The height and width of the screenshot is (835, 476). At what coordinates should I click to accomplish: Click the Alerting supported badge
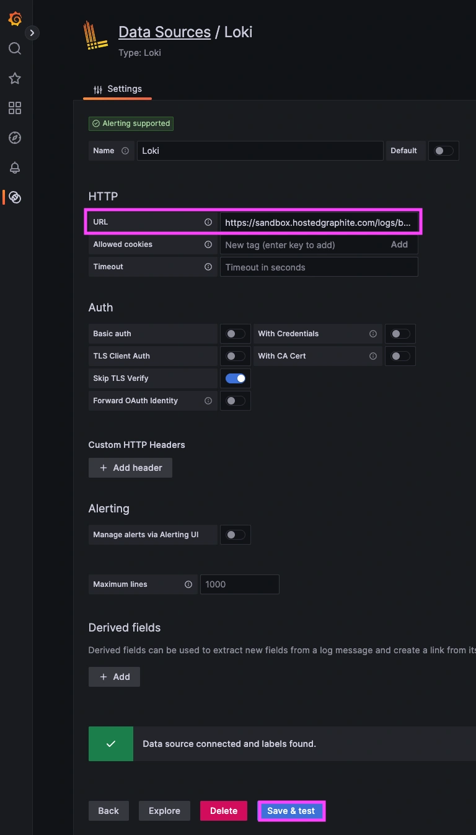131,123
